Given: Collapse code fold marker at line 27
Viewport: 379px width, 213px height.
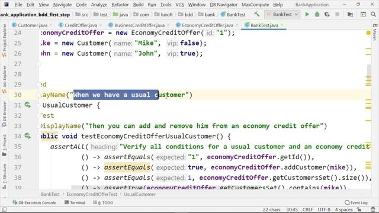Looking at the screenshot, I should 38,64.
